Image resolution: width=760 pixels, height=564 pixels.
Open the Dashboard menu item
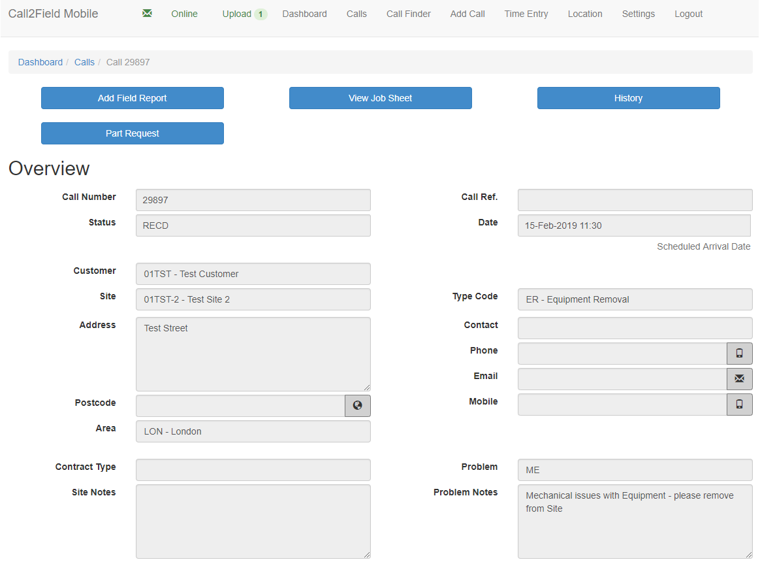point(304,14)
